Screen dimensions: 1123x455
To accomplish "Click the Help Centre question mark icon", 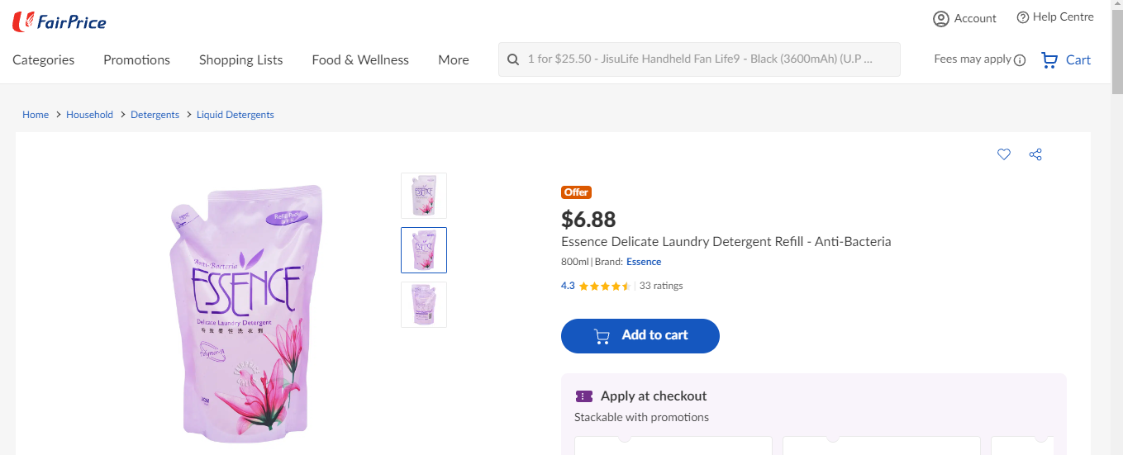I will click(1023, 17).
